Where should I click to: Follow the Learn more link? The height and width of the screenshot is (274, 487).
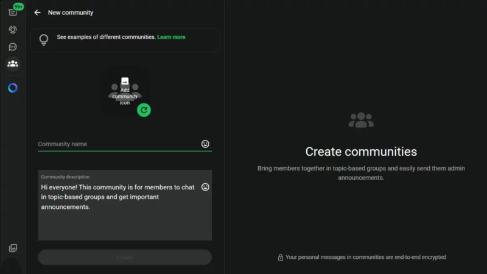[171, 37]
